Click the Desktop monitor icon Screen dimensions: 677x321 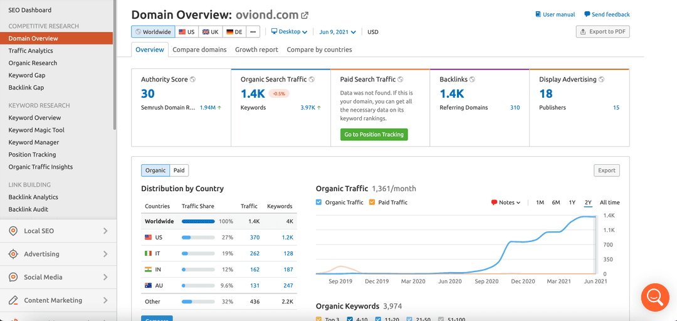click(x=274, y=31)
